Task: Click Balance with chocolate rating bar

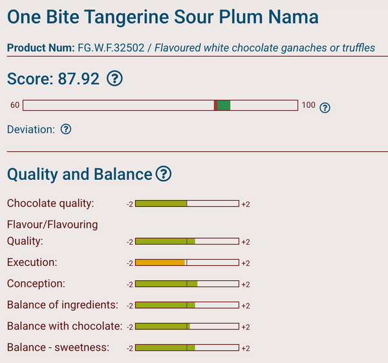Action: click(x=187, y=326)
